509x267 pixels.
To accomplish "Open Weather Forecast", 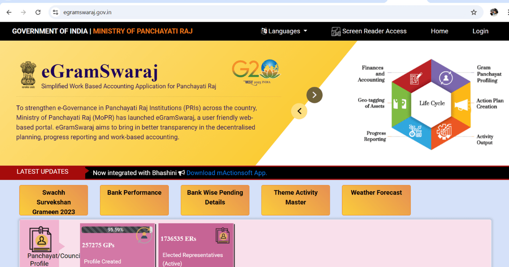I will tap(376, 200).
